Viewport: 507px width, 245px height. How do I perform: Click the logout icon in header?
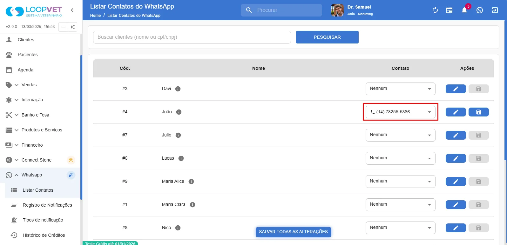click(495, 10)
